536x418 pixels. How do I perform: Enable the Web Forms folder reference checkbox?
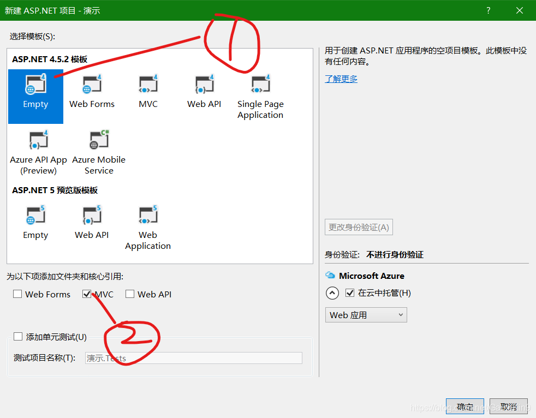click(17, 294)
